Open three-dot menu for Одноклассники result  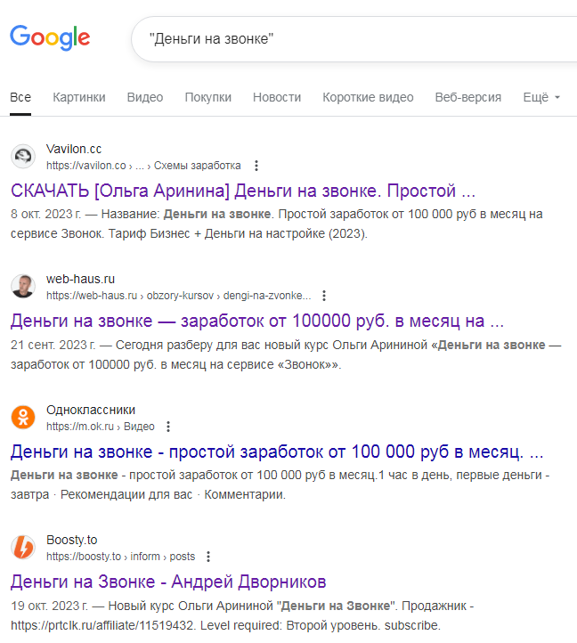pyautogui.click(x=168, y=427)
